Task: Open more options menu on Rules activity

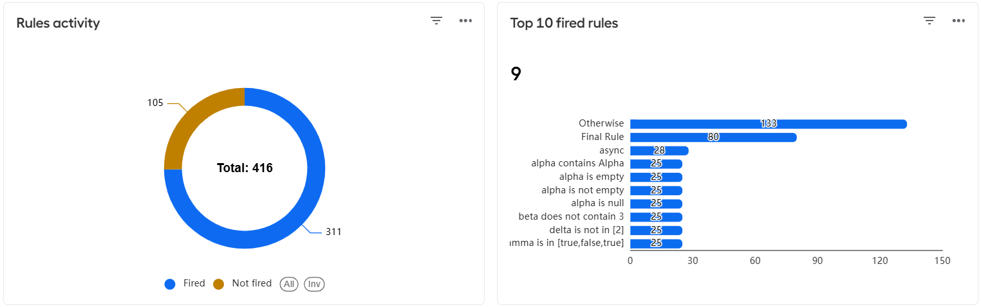Action: pos(465,21)
